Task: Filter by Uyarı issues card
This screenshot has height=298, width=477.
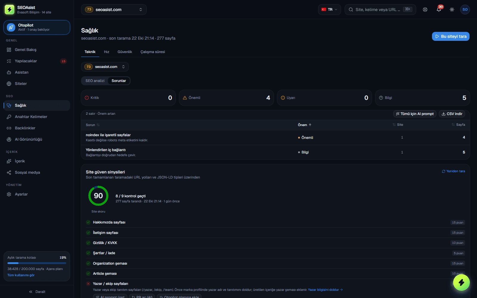Action: [x=324, y=98]
